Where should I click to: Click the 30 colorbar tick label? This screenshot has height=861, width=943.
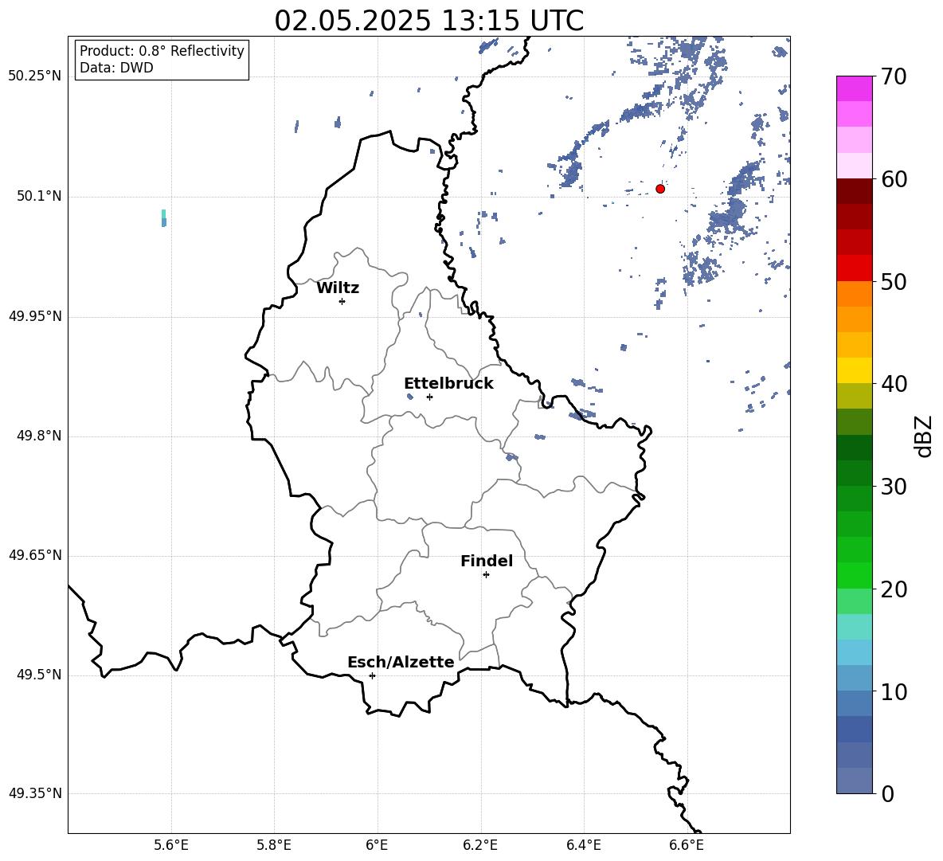894,487
